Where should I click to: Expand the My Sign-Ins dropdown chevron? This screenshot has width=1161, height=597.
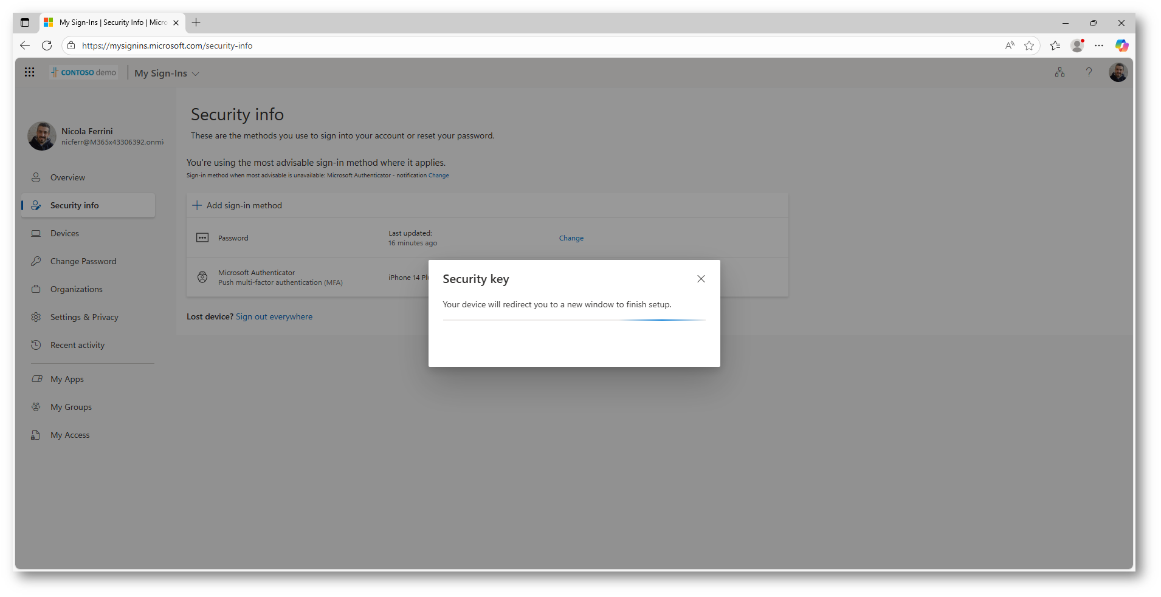(196, 73)
